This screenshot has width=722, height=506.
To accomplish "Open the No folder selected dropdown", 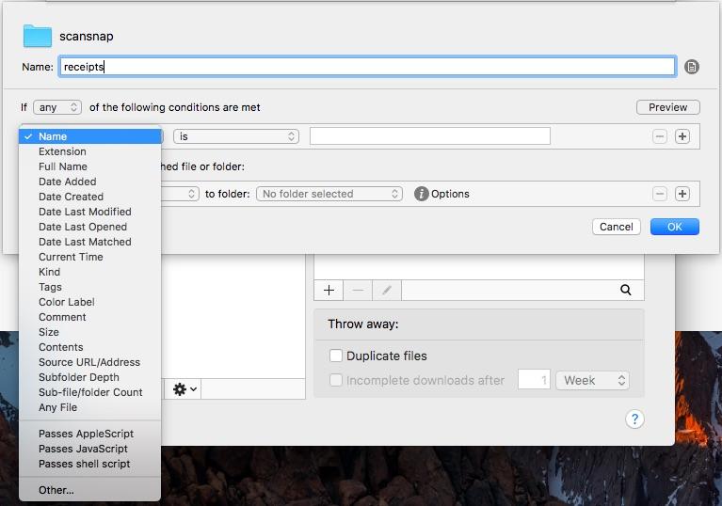I will point(329,194).
